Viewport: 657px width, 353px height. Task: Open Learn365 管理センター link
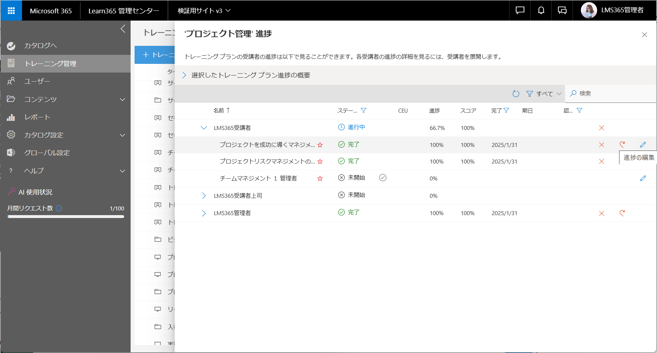[x=124, y=11]
